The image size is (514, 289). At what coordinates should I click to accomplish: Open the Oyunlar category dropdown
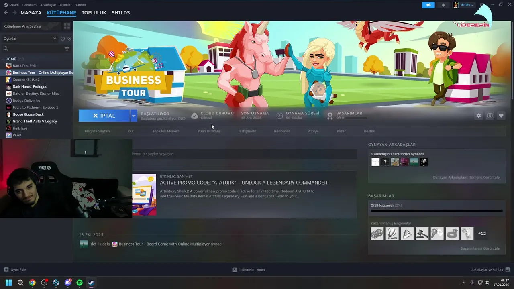(30, 39)
